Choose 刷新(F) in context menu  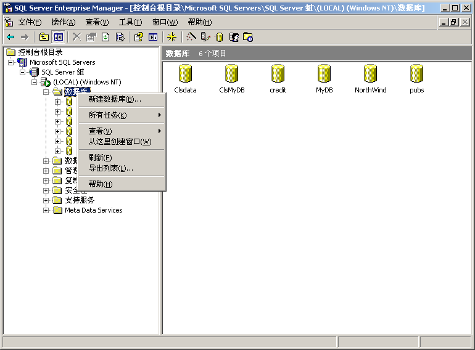point(122,158)
